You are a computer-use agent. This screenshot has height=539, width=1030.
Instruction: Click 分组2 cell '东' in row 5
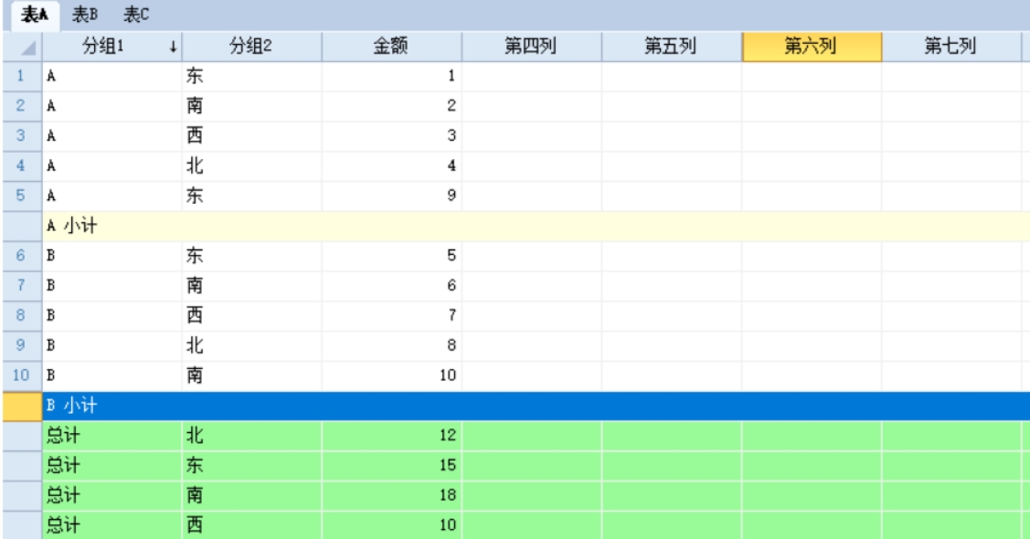click(x=251, y=196)
